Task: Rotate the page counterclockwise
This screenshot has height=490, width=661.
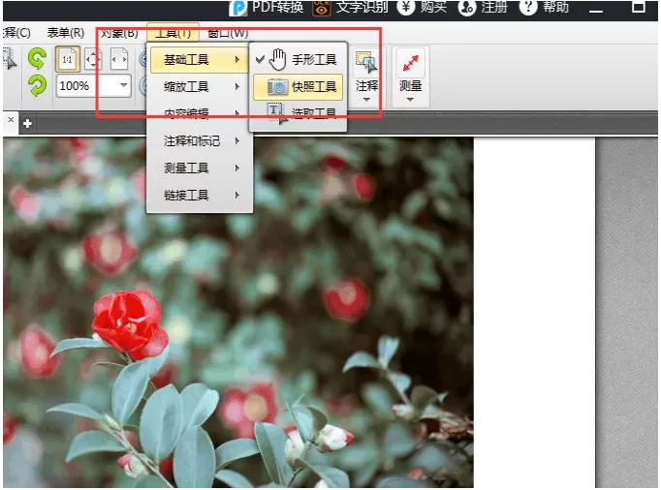Action: click(x=37, y=58)
